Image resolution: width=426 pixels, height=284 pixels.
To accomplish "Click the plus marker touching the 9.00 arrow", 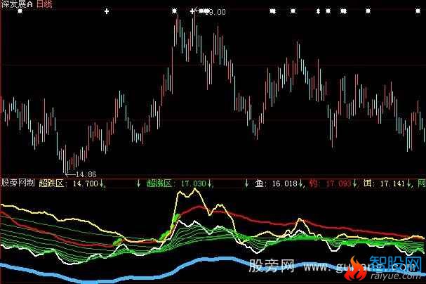I will click(x=192, y=11).
